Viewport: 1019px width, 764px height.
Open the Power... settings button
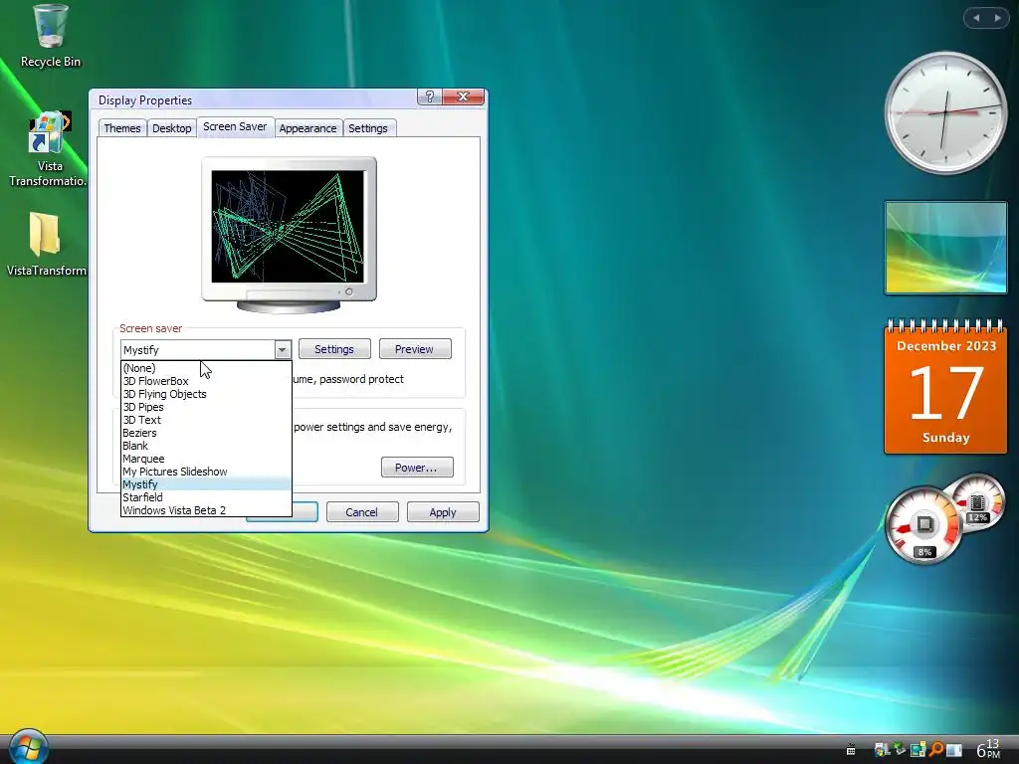417,468
